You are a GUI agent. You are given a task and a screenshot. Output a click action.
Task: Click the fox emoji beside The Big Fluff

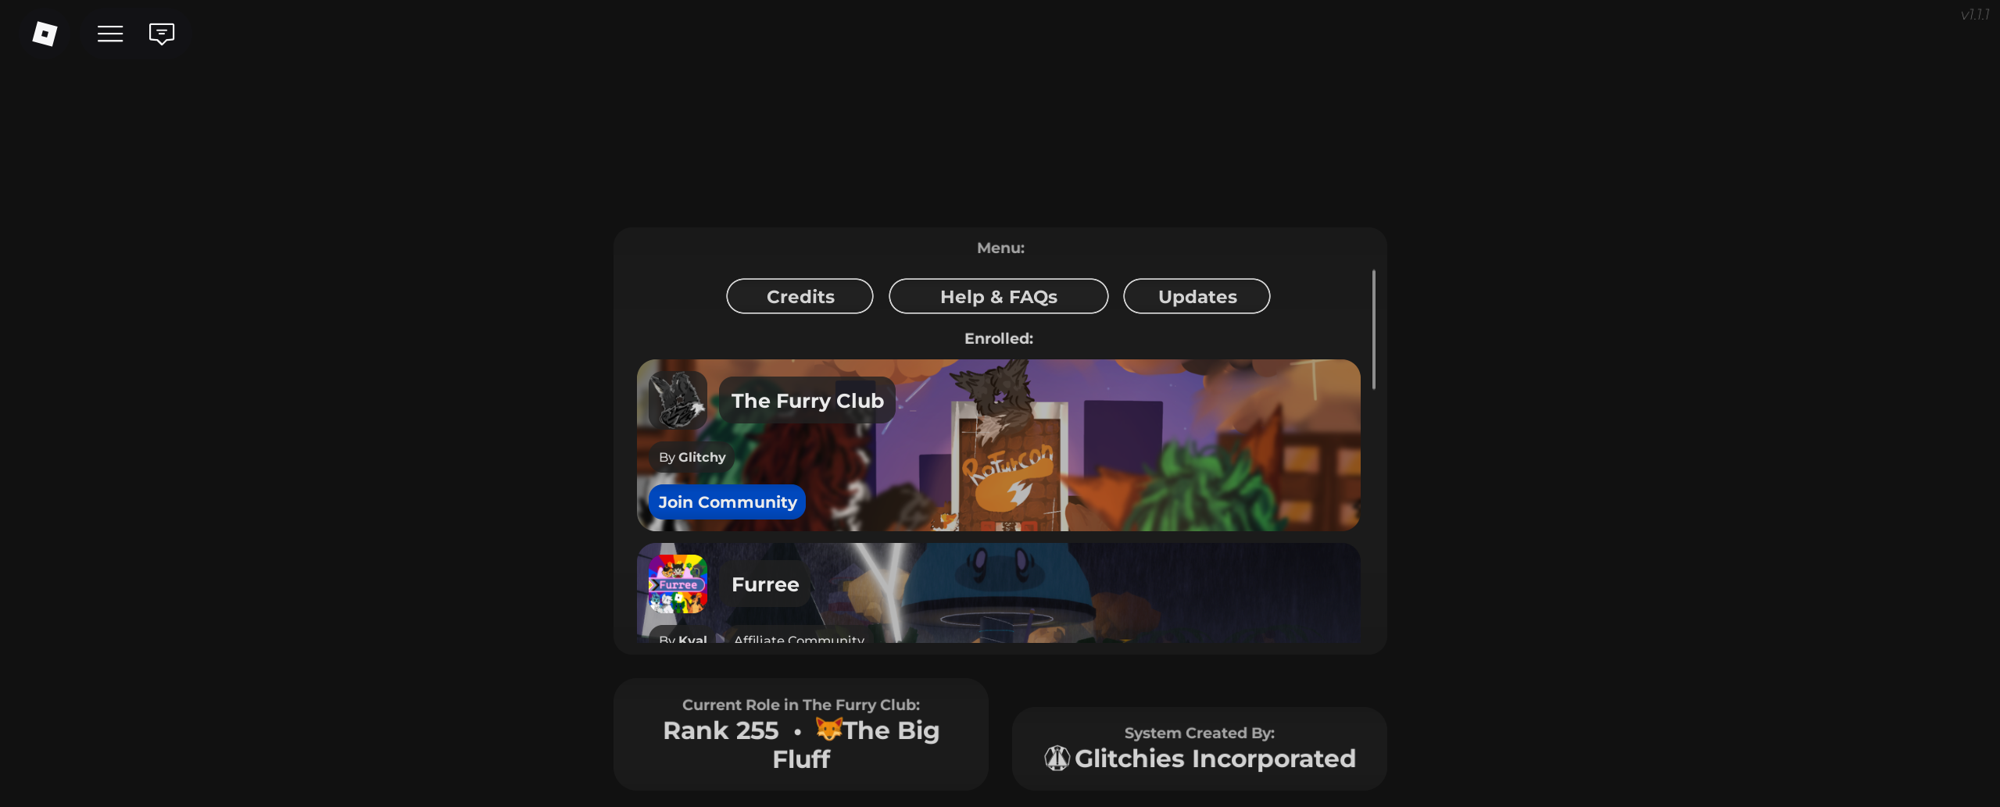click(828, 729)
